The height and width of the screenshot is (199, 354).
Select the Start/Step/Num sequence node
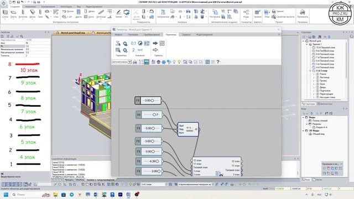[x=188, y=129]
